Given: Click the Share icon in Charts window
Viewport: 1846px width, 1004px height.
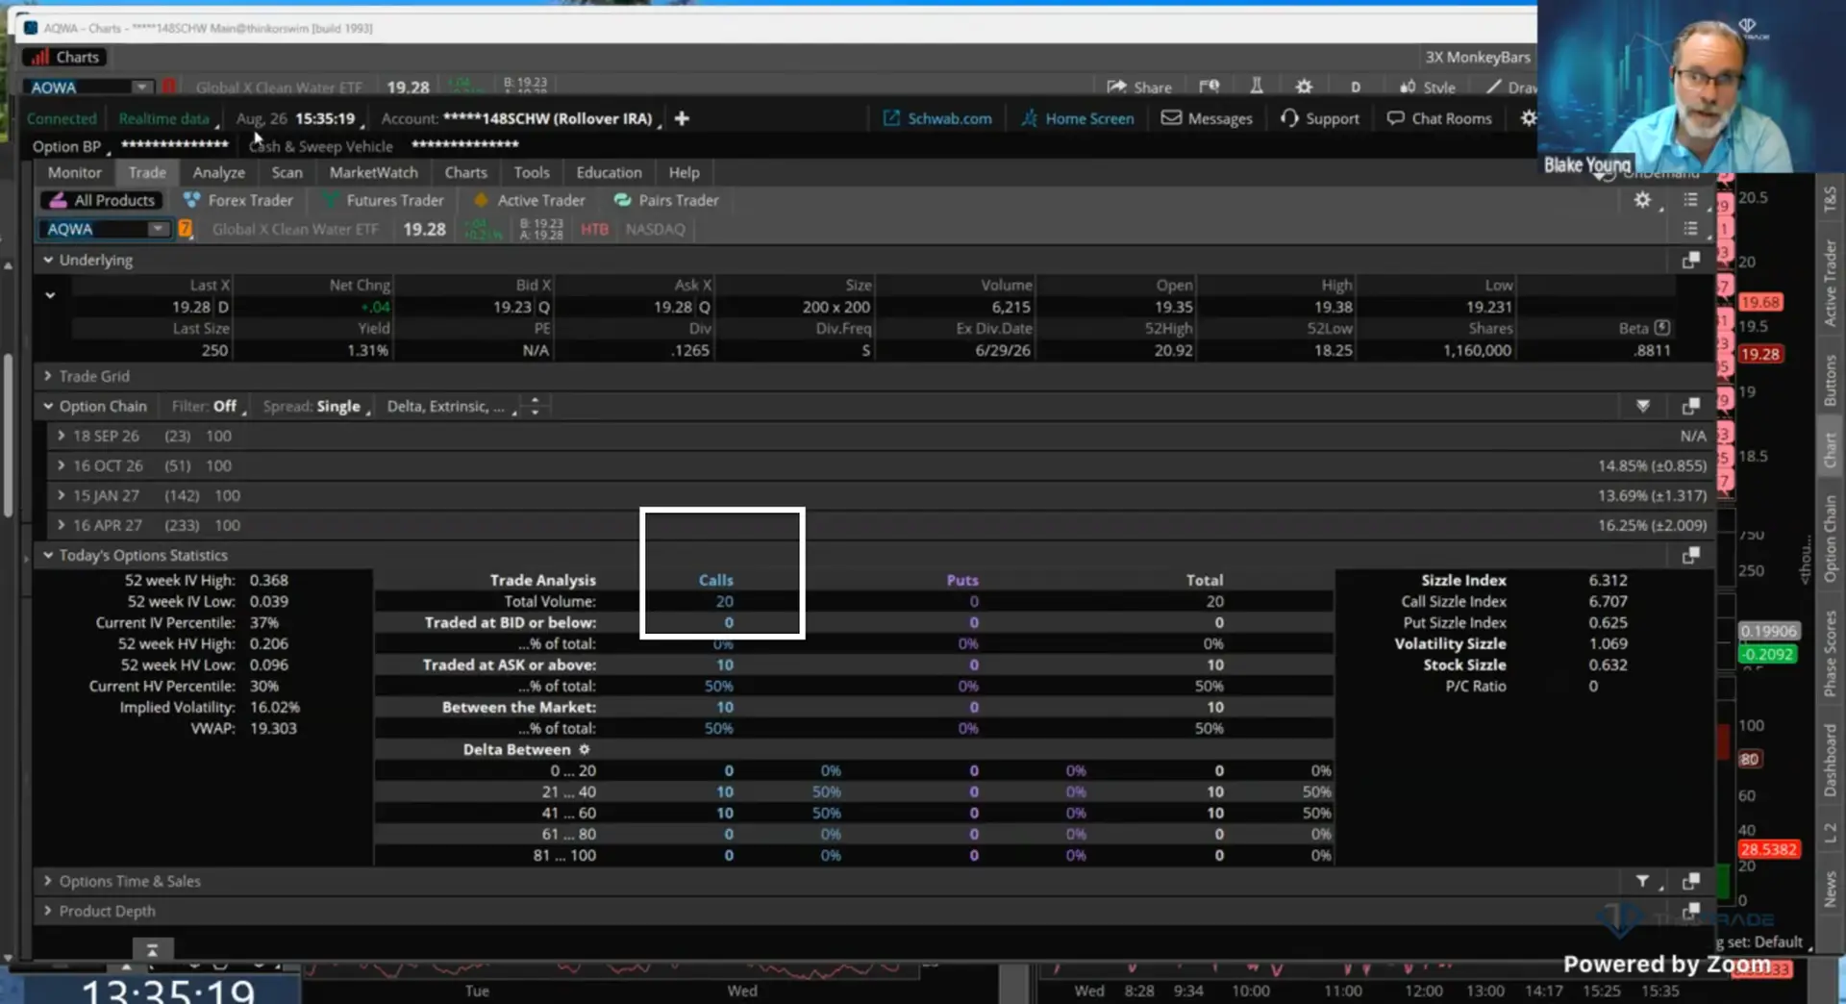Looking at the screenshot, I should click(1116, 87).
